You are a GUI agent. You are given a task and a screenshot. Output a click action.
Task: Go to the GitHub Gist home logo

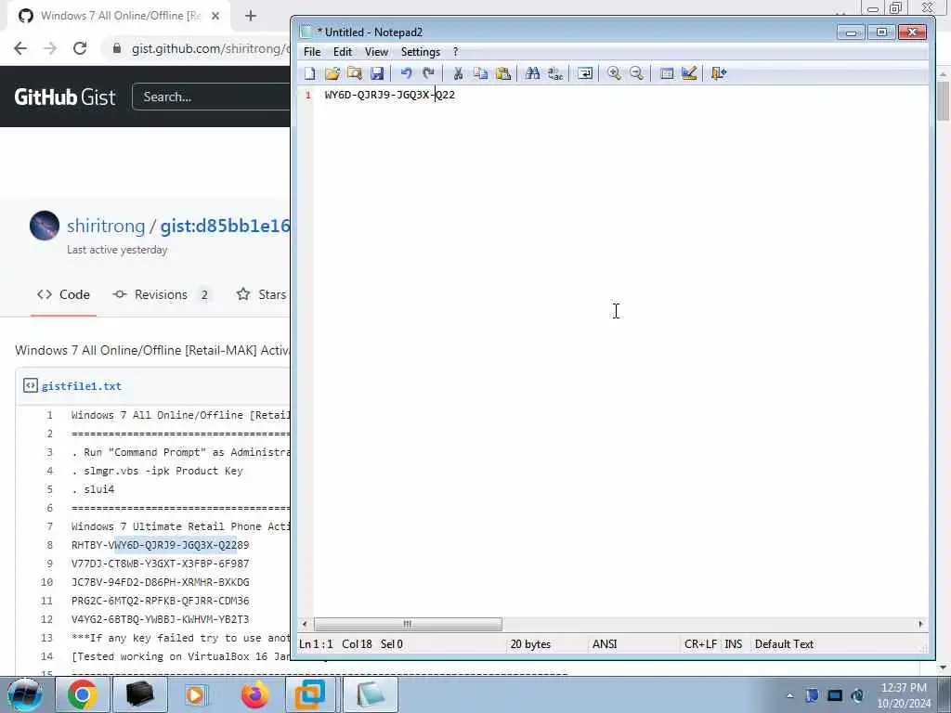pos(65,97)
